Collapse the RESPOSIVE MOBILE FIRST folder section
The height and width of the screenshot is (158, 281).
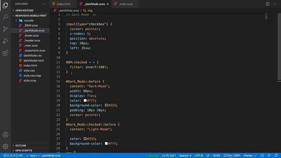tap(30, 16)
